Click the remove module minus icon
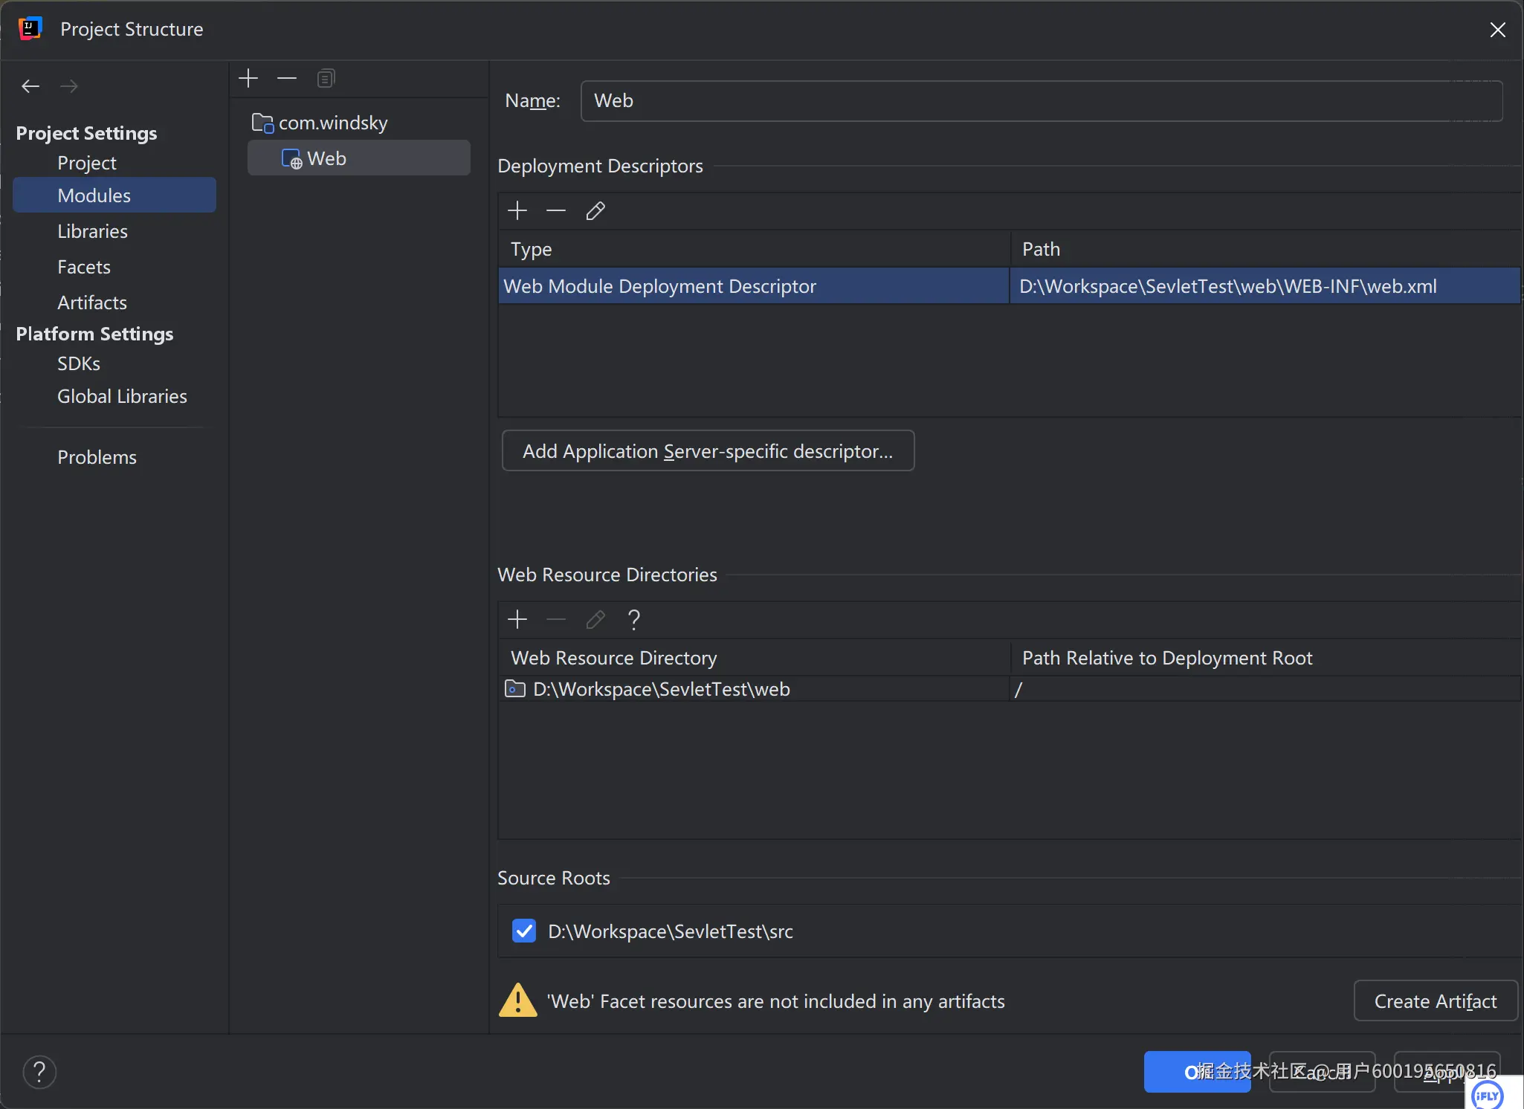The image size is (1524, 1109). click(287, 78)
